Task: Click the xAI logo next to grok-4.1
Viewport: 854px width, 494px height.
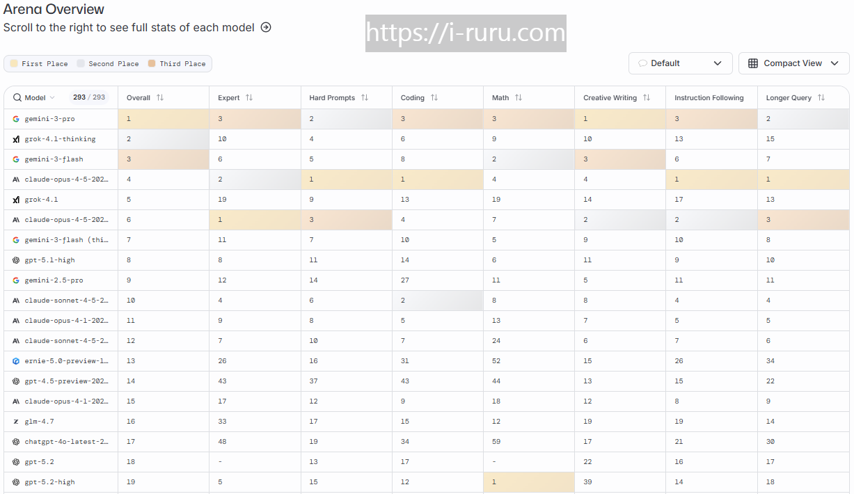Action: (16, 200)
